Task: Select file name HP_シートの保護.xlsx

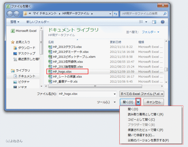Action: 68,76
